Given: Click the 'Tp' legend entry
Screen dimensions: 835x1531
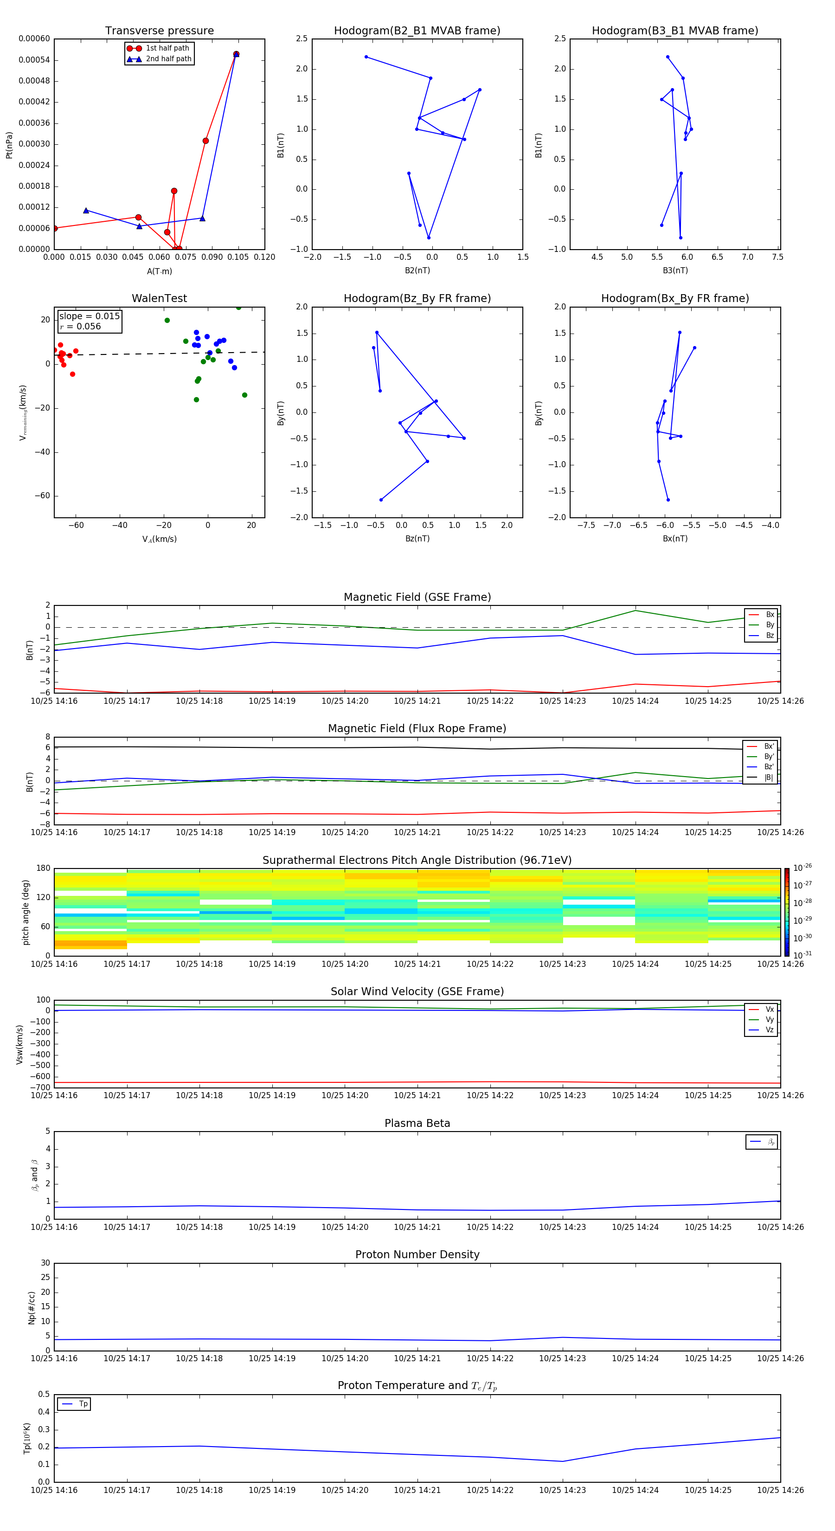Looking at the screenshot, I should (x=74, y=1404).
